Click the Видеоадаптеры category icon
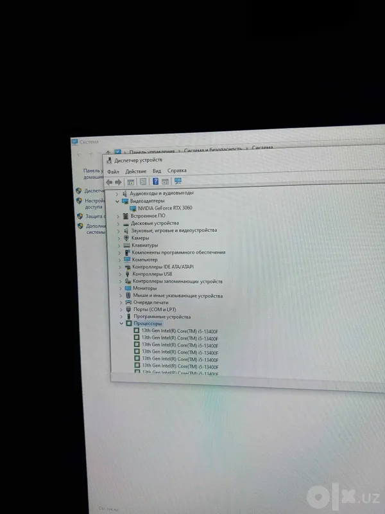Viewport: 385px width, 514px height. point(124,201)
